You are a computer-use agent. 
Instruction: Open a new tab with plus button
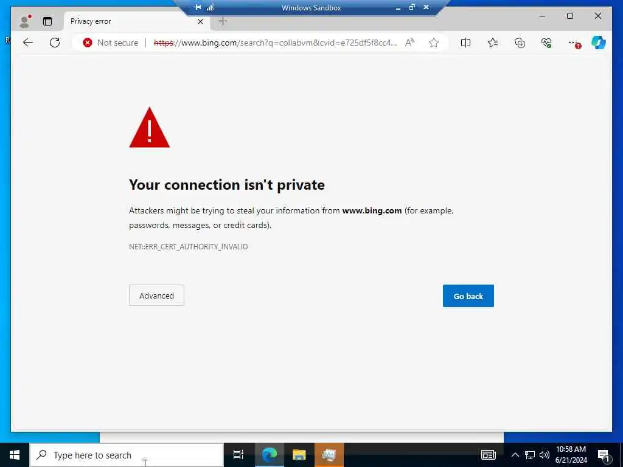pyautogui.click(x=223, y=21)
